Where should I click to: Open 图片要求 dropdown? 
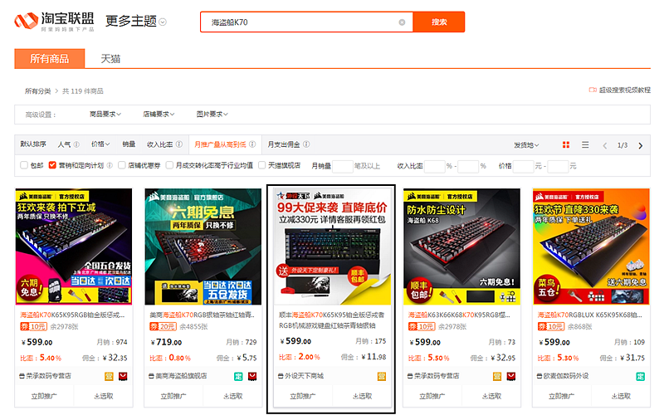point(212,114)
